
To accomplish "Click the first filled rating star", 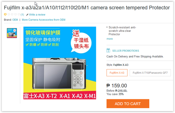I will coord(5,14).
